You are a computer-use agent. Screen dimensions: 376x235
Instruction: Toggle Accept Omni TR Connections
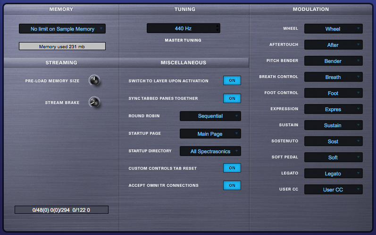(x=232, y=185)
